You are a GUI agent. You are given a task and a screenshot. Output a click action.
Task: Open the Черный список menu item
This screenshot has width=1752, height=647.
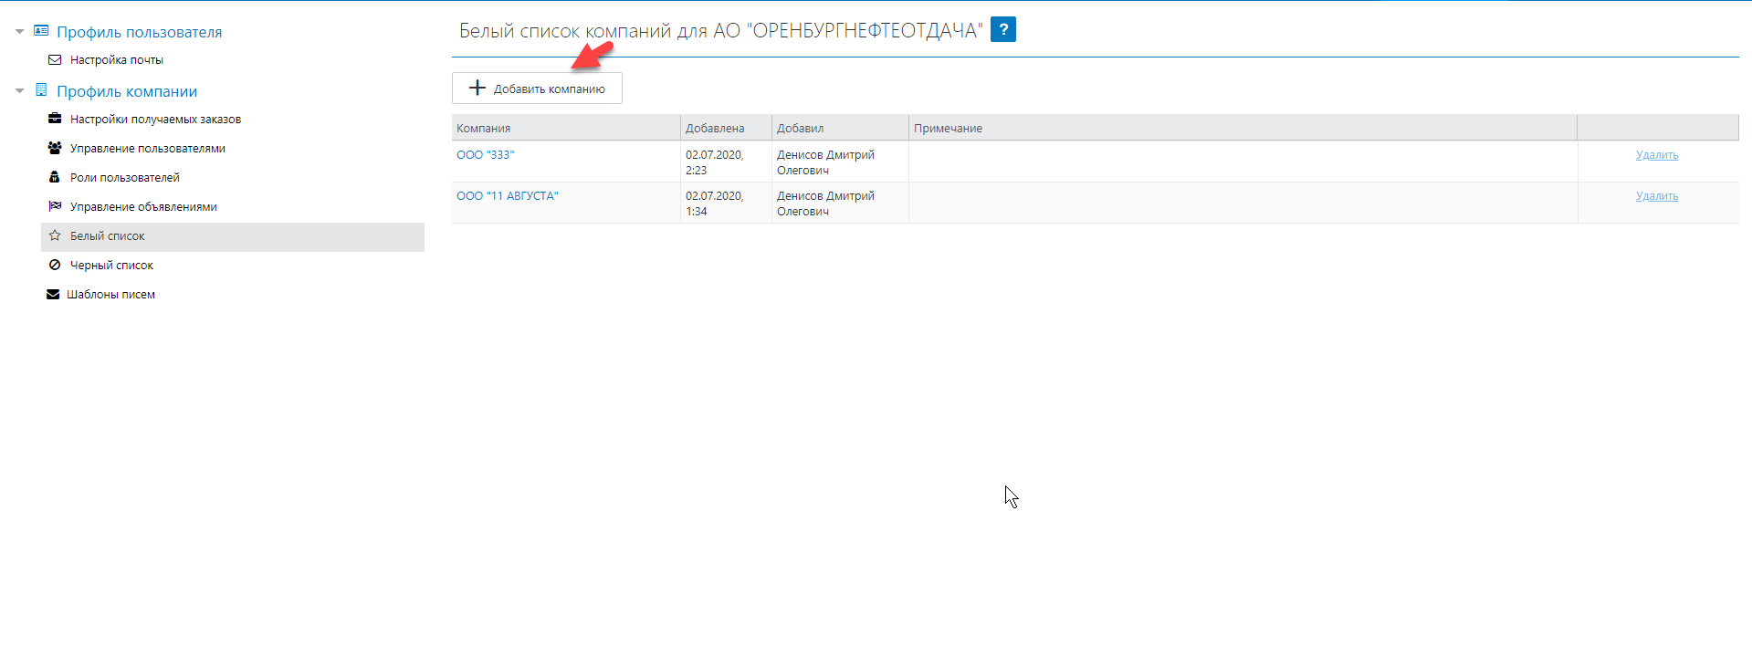pyautogui.click(x=111, y=266)
